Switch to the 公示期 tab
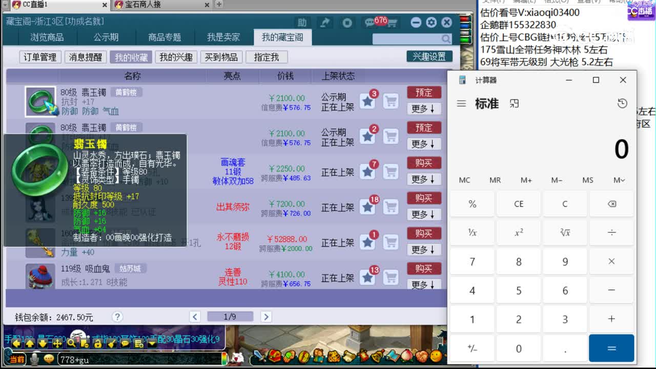Viewport: 656px width, 369px height. click(106, 37)
